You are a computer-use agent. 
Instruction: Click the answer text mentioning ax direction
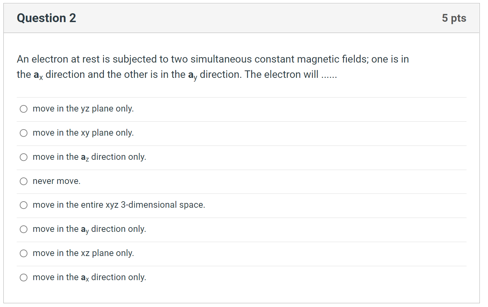89,277
